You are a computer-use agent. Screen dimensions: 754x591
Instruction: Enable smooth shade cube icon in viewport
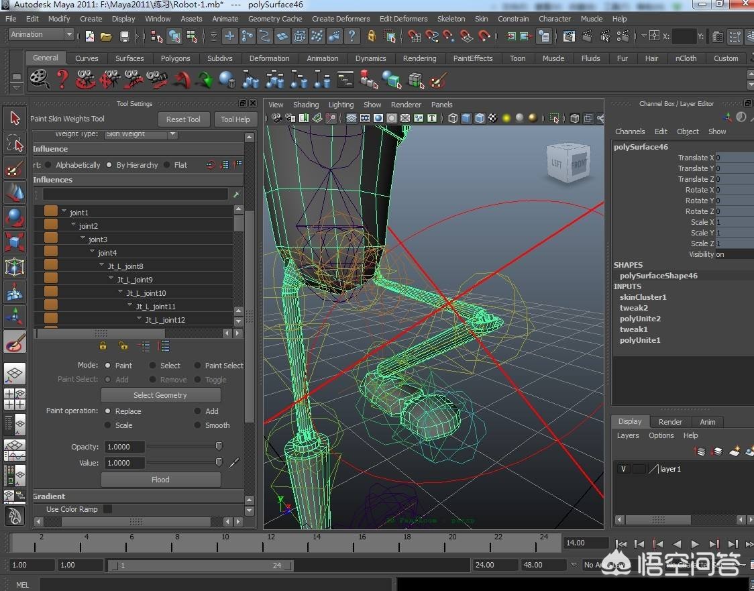(x=466, y=118)
